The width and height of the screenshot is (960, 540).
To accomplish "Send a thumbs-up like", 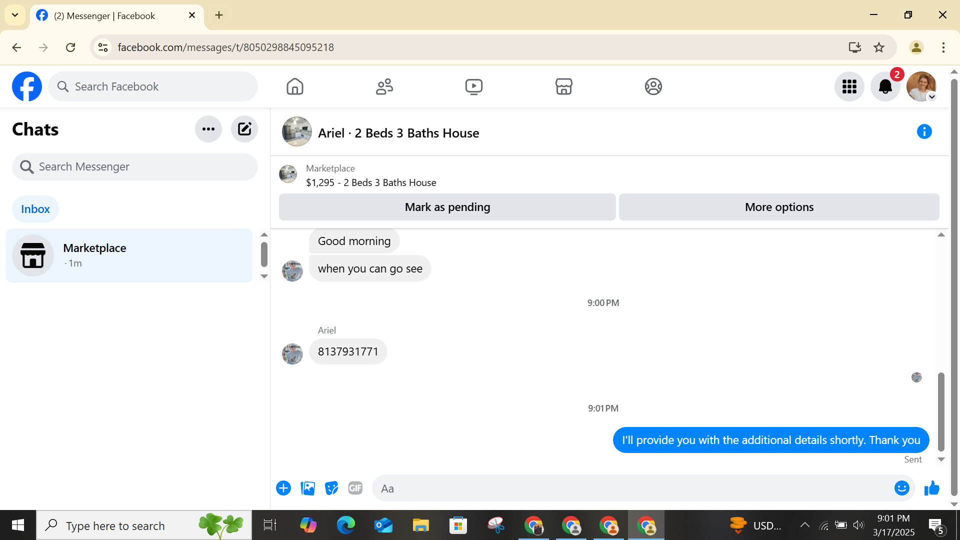I will coord(932,488).
